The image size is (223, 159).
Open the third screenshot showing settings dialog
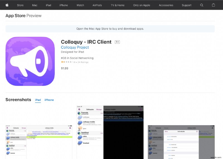coord(181,142)
